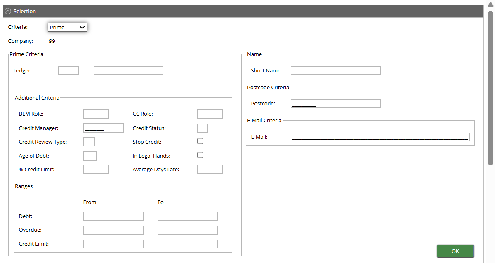The height and width of the screenshot is (263, 497).
Task: Click the scrollbar up arrow
Action: click(490, 5)
